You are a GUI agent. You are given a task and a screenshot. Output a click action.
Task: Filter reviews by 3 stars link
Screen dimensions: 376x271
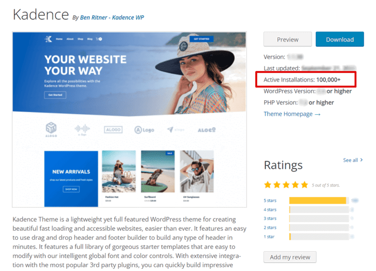click(270, 218)
